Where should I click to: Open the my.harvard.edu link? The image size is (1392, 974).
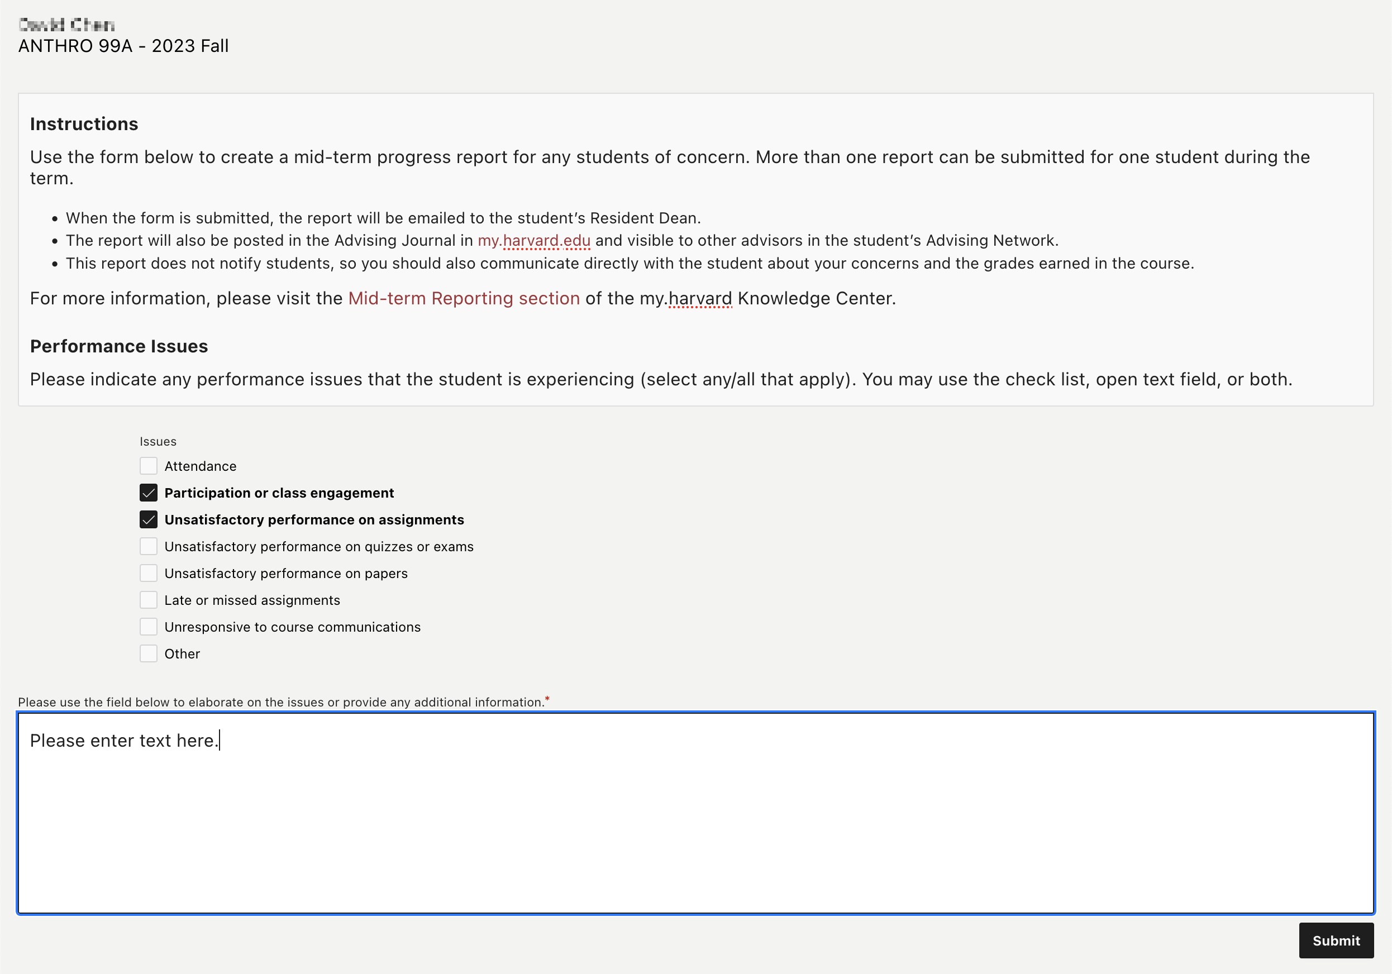(x=533, y=241)
